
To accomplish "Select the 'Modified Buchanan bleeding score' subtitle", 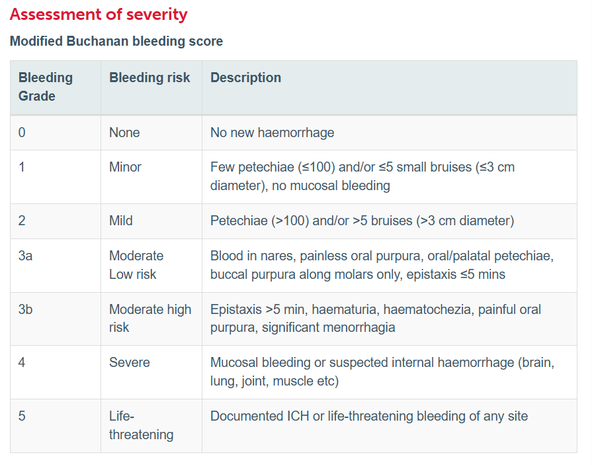I will pyautogui.click(x=116, y=41).
